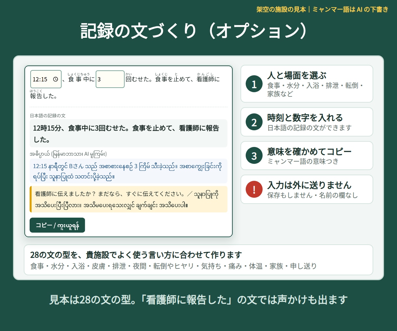Click the text 日本語の記録の文ができます
397x331 pixels.
tap(309, 128)
